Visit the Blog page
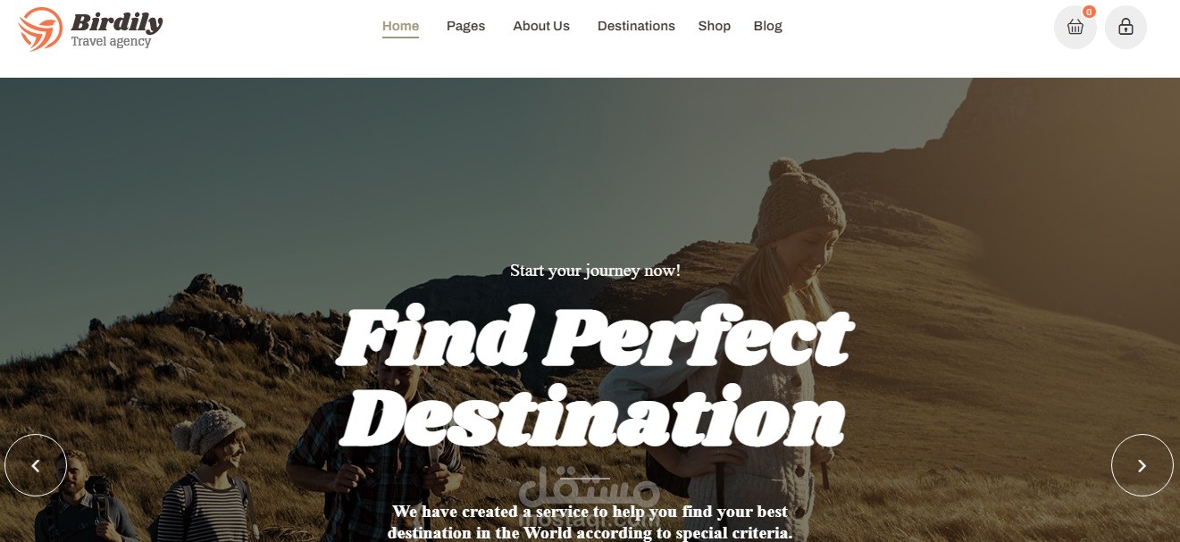This screenshot has width=1180, height=542. [x=768, y=26]
